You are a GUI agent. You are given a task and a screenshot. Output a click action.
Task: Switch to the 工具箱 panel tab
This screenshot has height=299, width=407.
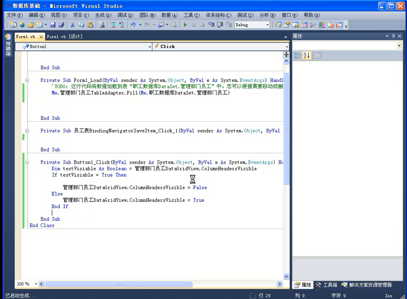(327, 285)
